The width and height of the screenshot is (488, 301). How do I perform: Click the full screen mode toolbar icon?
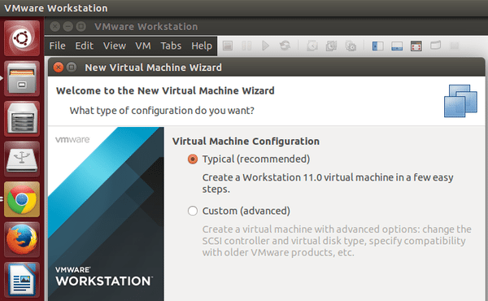(416, 46)
